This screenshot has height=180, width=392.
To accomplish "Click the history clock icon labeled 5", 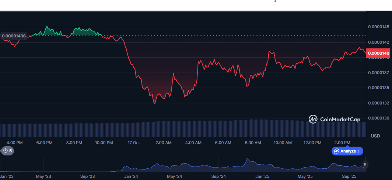I will click(5, 151).
